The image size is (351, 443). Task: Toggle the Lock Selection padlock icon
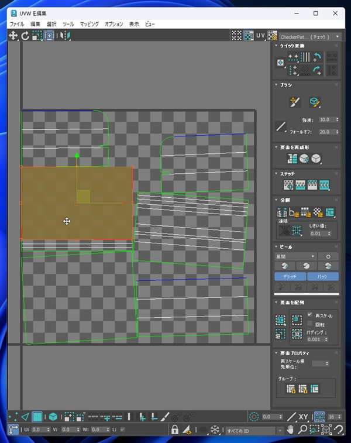tap(175, 430)
